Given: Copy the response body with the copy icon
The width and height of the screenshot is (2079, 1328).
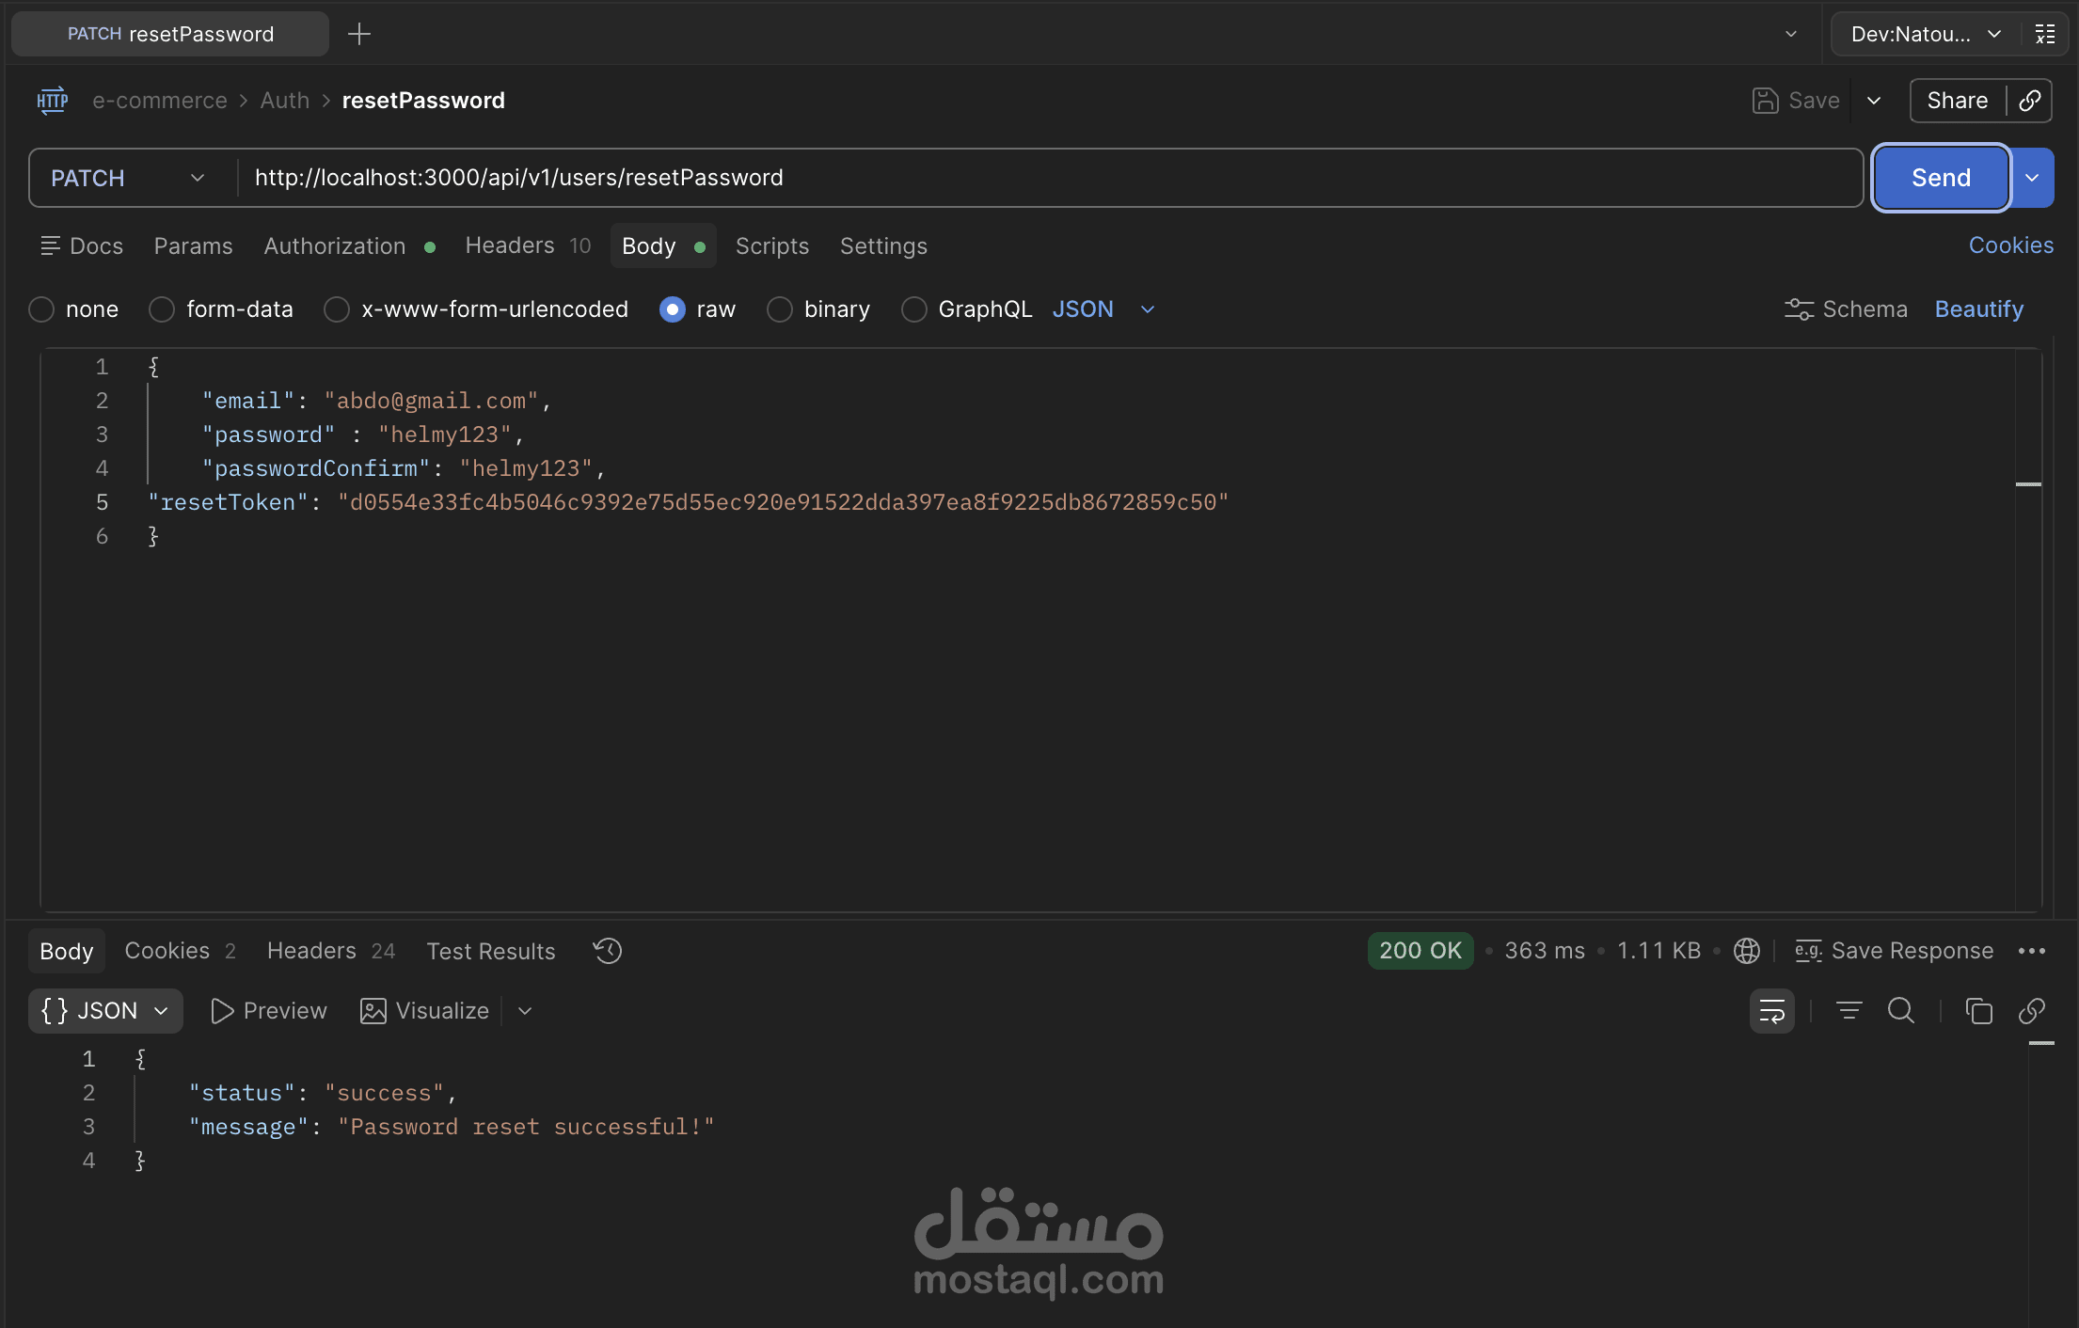Looking at the screenshot, I should (1978, 1011).
